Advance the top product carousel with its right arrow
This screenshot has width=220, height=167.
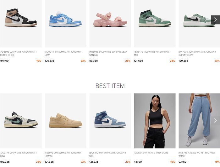[x=216, y=20]
